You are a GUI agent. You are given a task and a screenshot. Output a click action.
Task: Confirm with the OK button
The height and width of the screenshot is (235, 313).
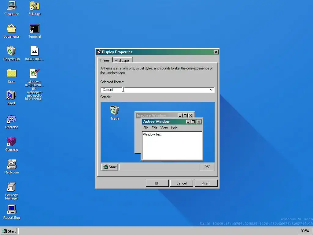(x=157, y=183)
